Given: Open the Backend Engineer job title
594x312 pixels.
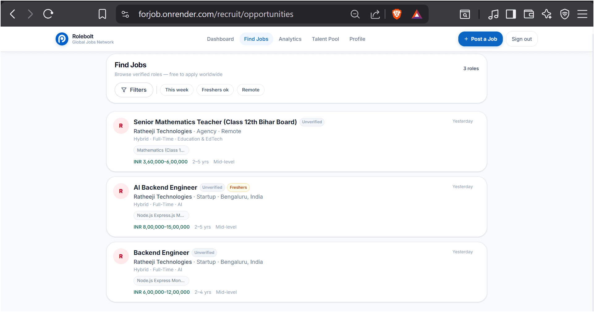Looking at the screenshot, I should point(161,253).
